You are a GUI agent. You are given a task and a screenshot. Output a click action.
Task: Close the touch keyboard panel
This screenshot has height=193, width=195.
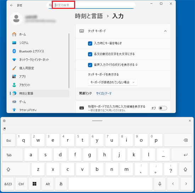click(x=190, y=121)
